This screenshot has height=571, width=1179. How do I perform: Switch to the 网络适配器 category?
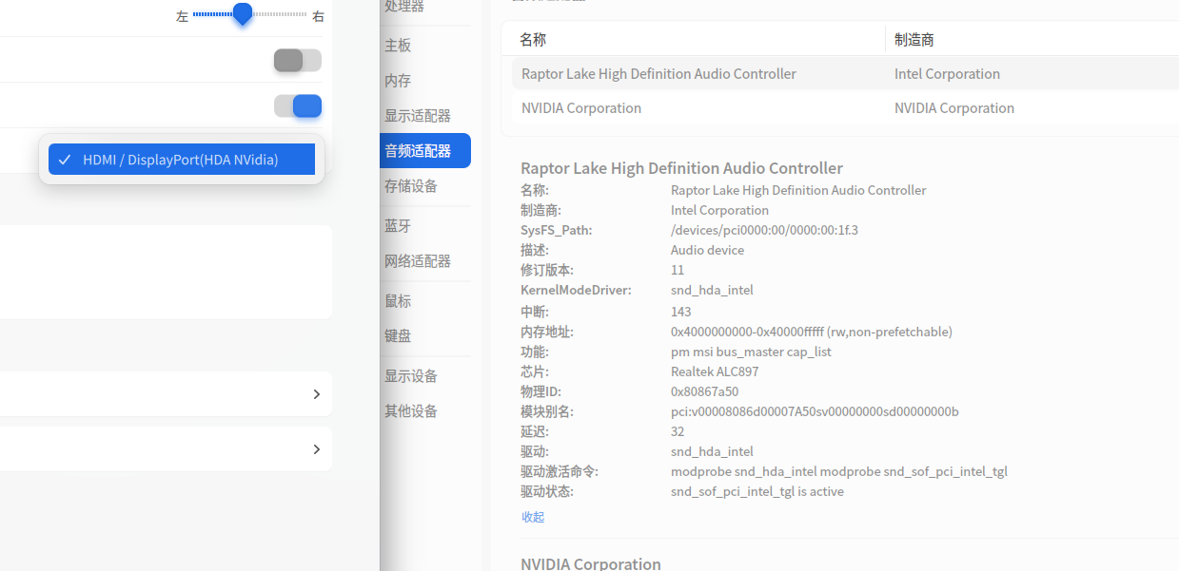[x=418, y=261]
